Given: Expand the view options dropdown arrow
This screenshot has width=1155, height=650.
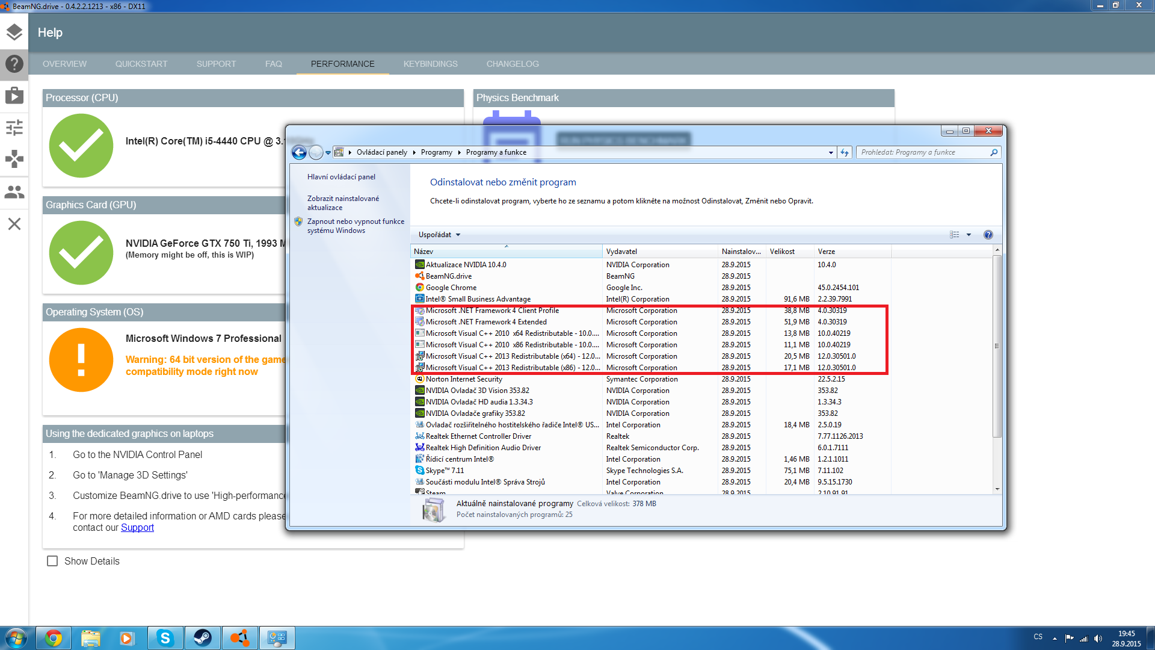Looking at the screenshot, I should click(x=969, y=235).
